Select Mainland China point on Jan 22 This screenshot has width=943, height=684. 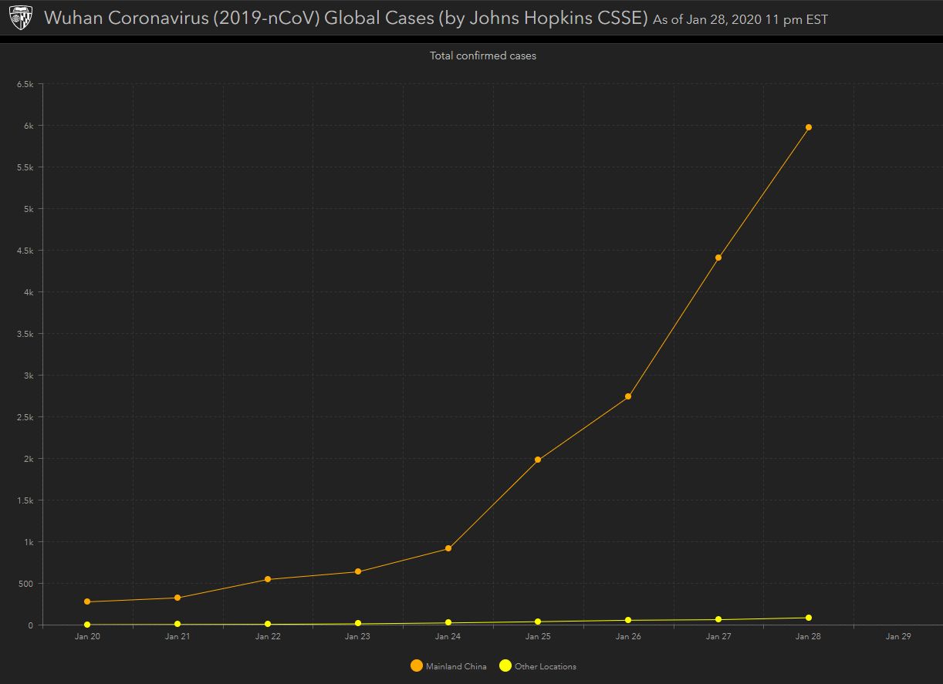[268, 579]
